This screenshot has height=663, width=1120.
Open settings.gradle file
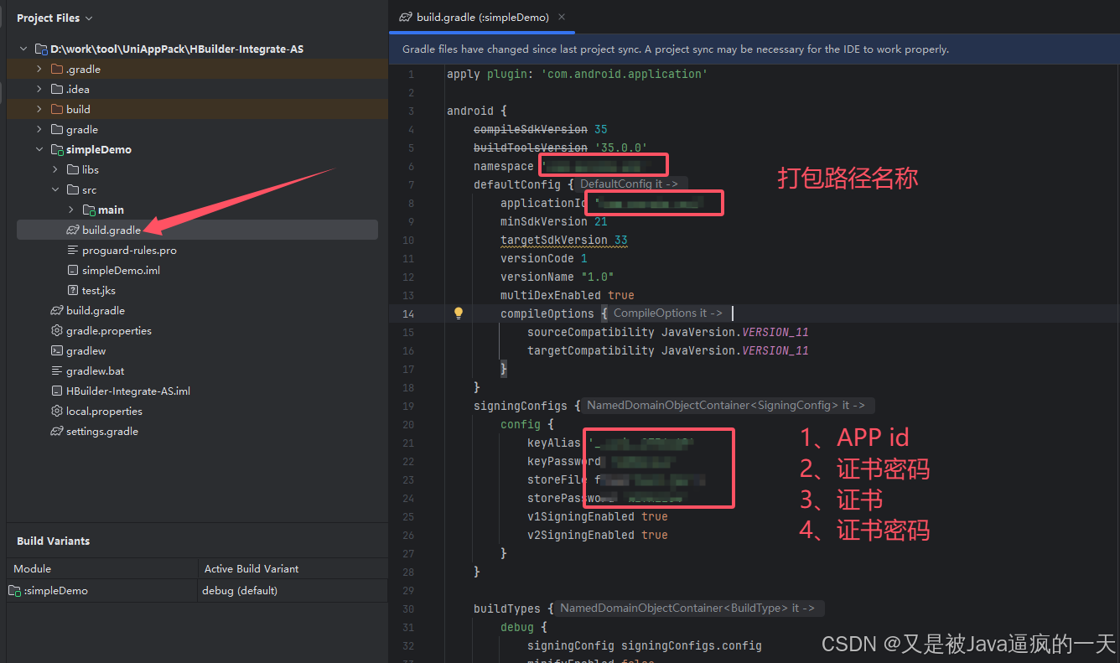click(x=102, y=431)
